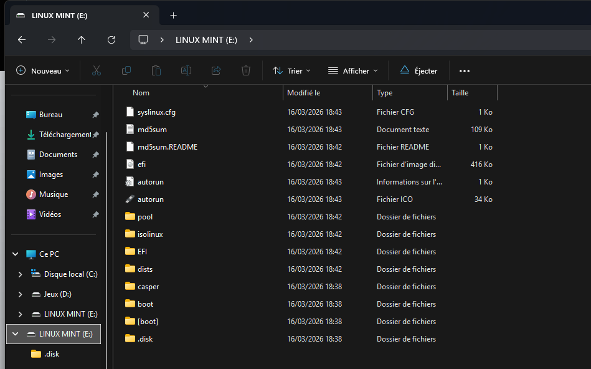Select the casper folder
This screenshot has width=591, height=369.
pyautogui.click(x=148, y=287)
